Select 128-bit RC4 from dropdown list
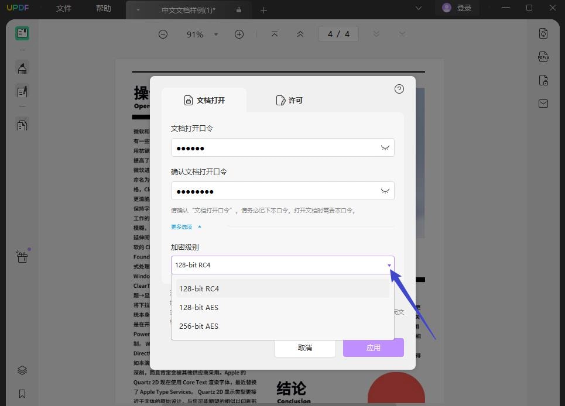Screen dimensions: 565x406 coord(282,288)
